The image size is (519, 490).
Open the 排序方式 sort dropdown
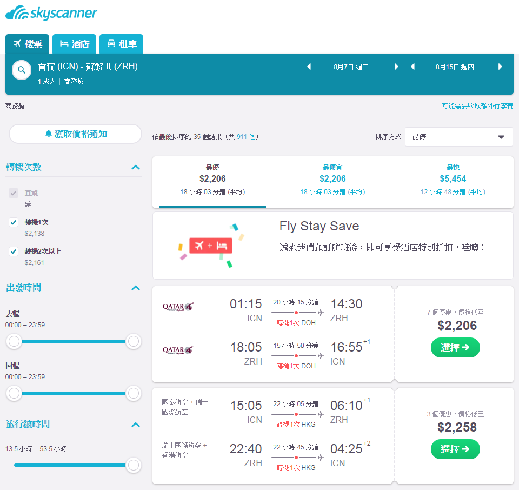tap(459, 137)
